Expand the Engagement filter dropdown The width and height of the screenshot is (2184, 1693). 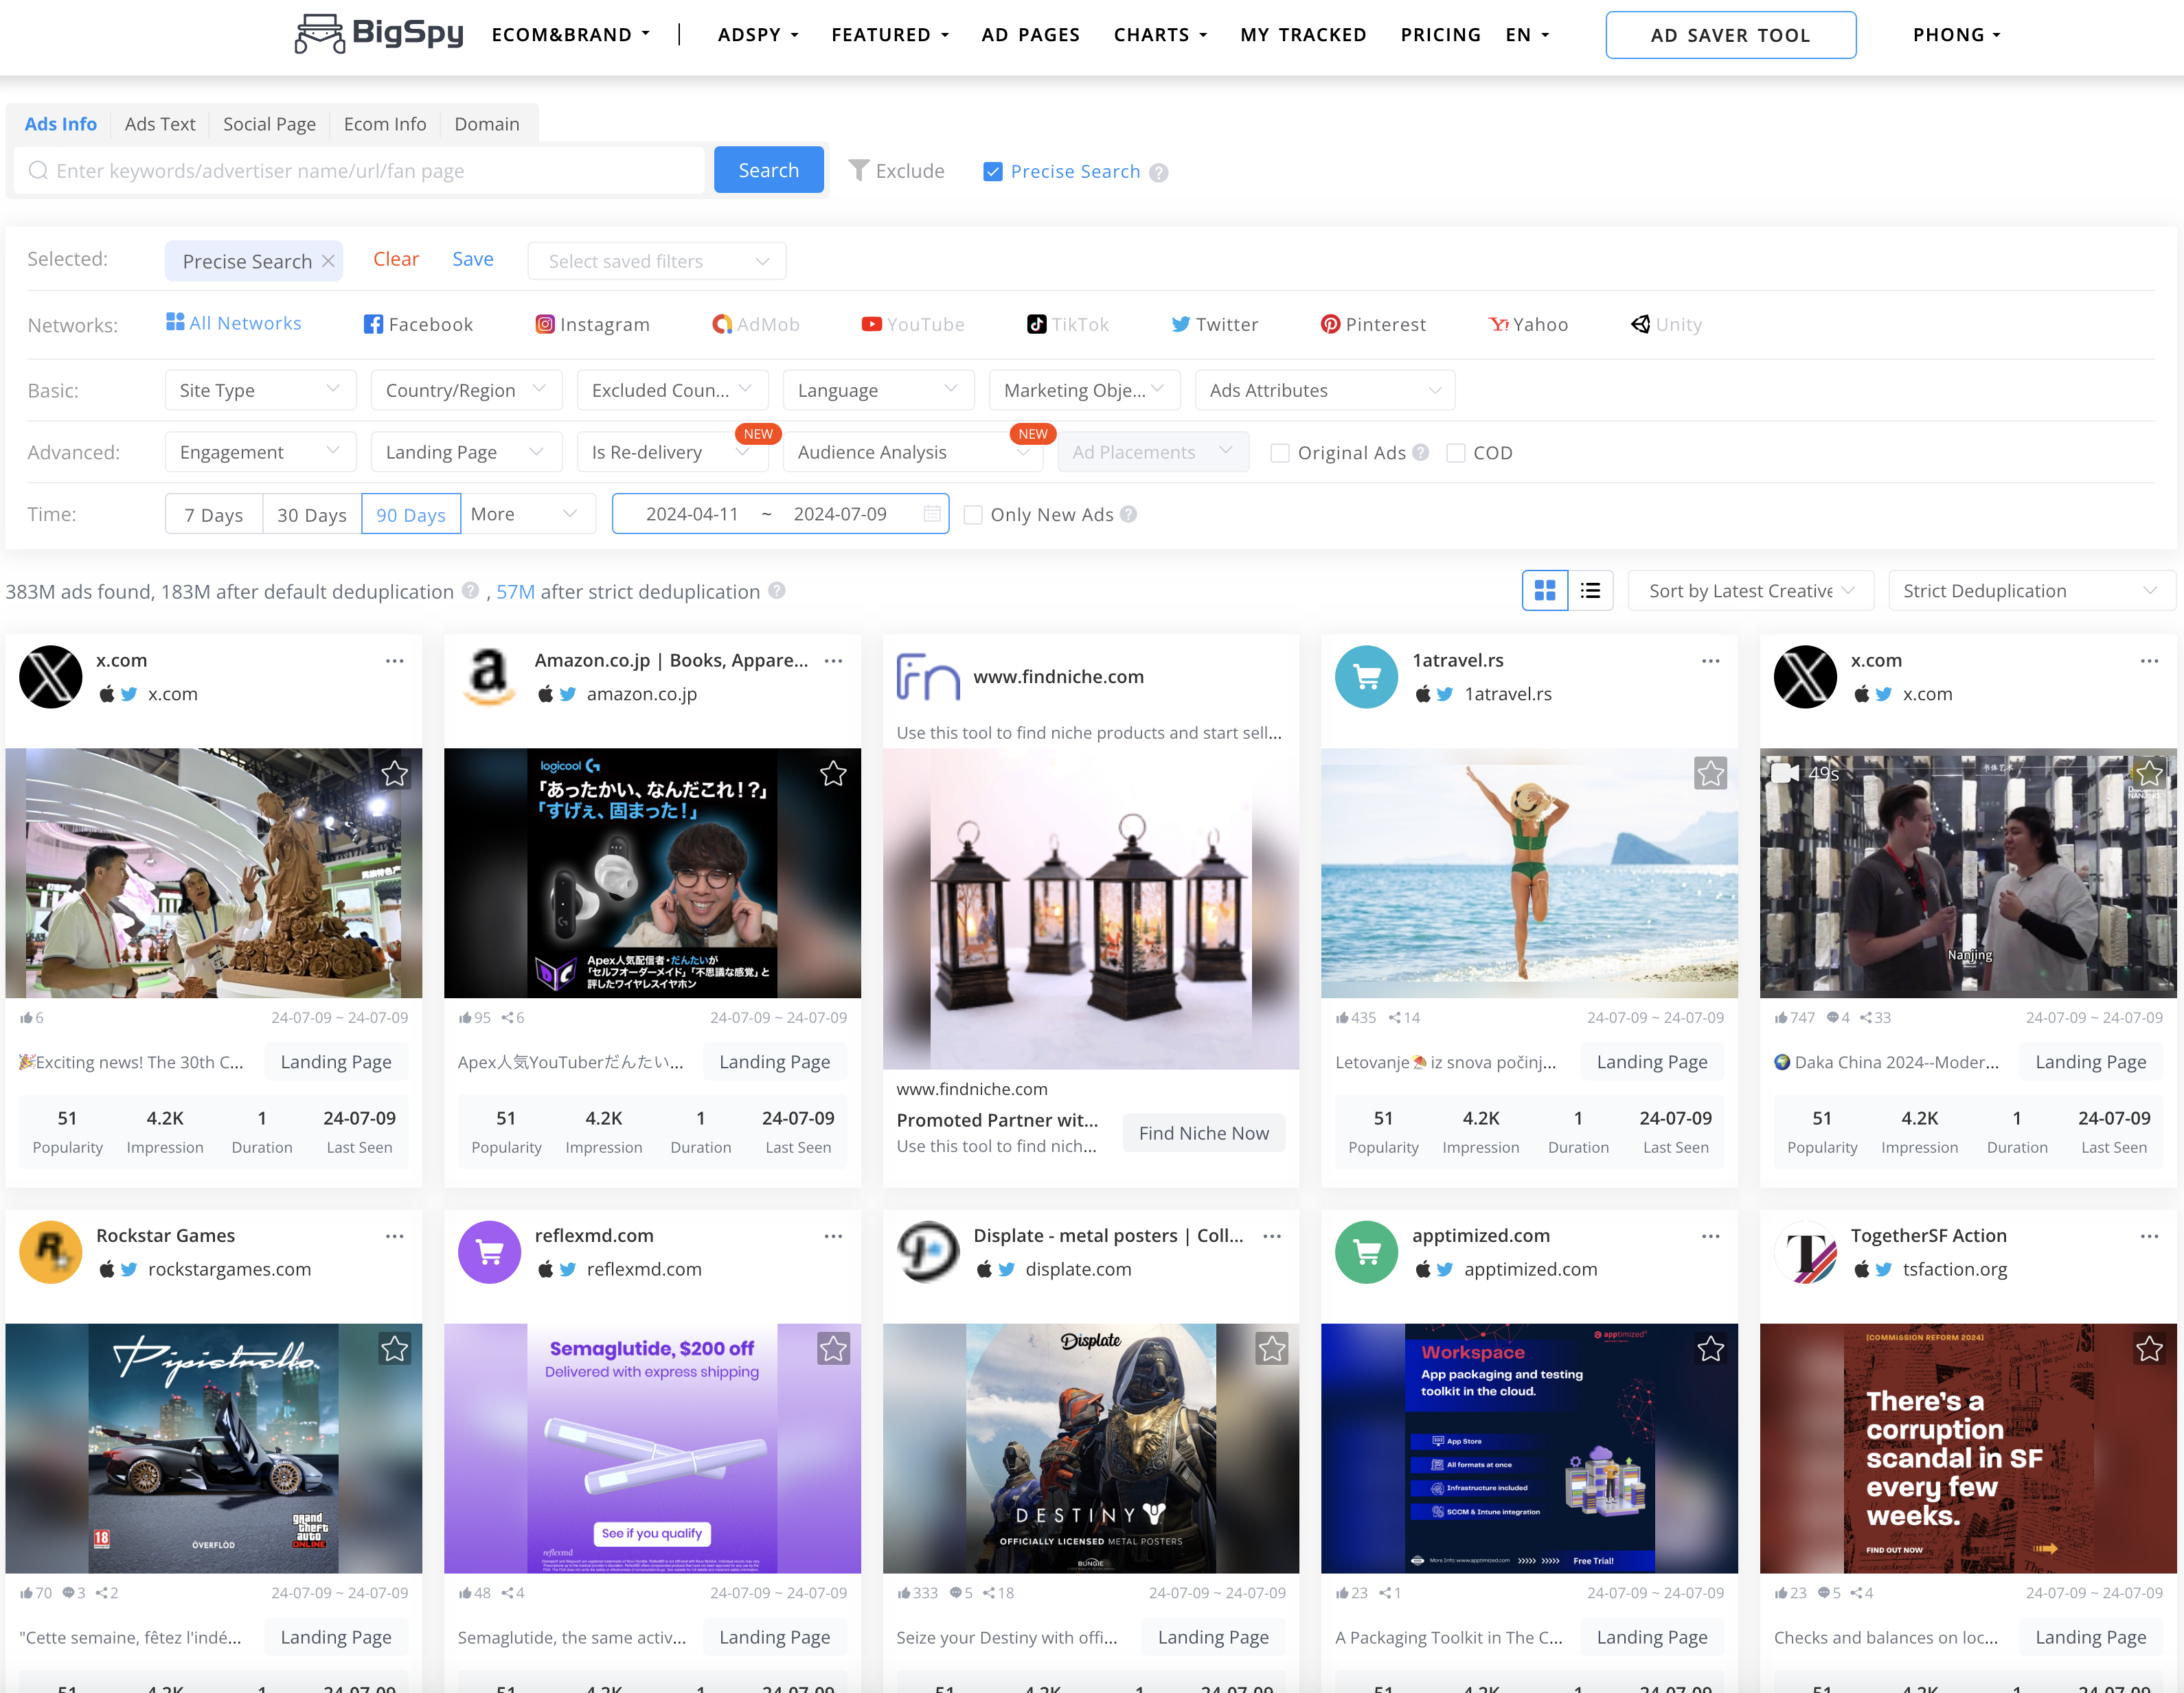coord(260,452)
